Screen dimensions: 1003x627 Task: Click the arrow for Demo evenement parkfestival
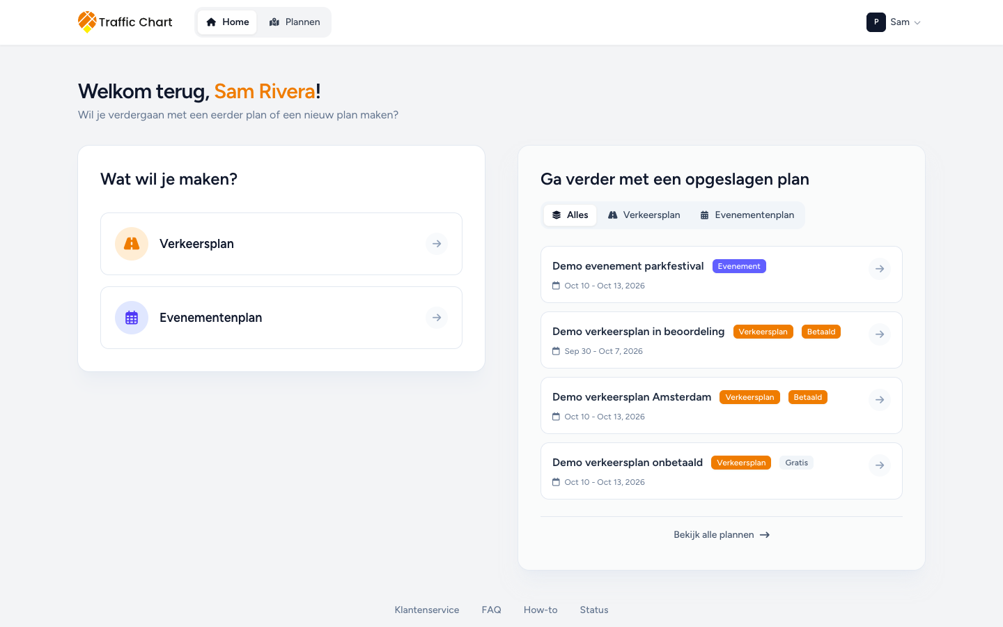point(880,269)
